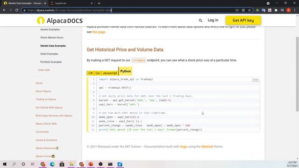
Task: Open the Material theme link
Action: (207, 147)
